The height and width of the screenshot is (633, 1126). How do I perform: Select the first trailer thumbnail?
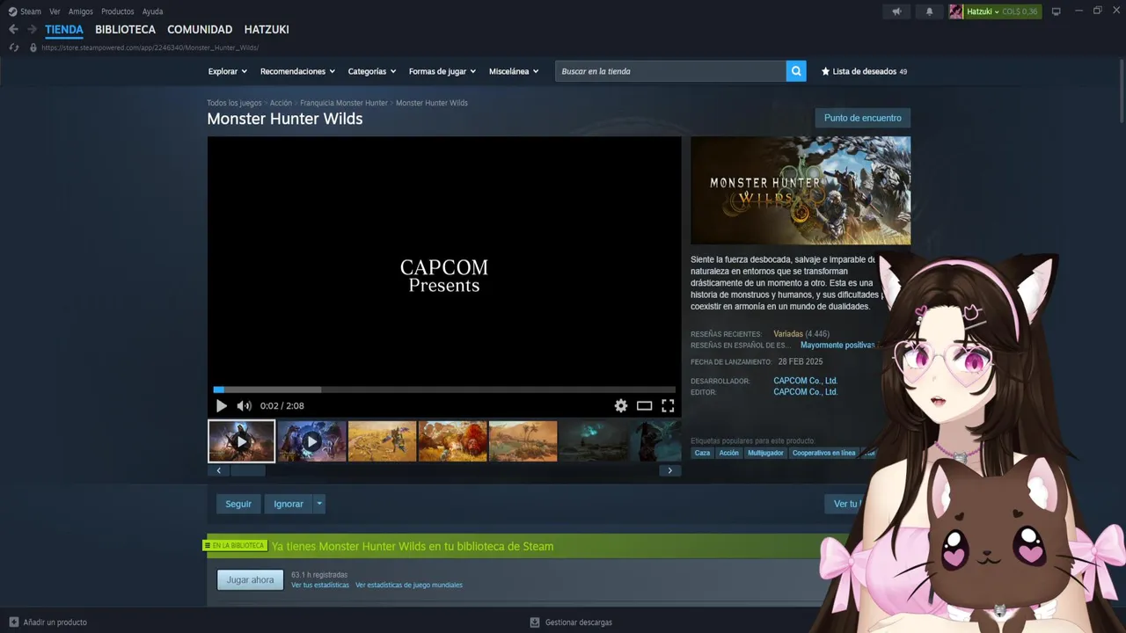click(241, 440)
